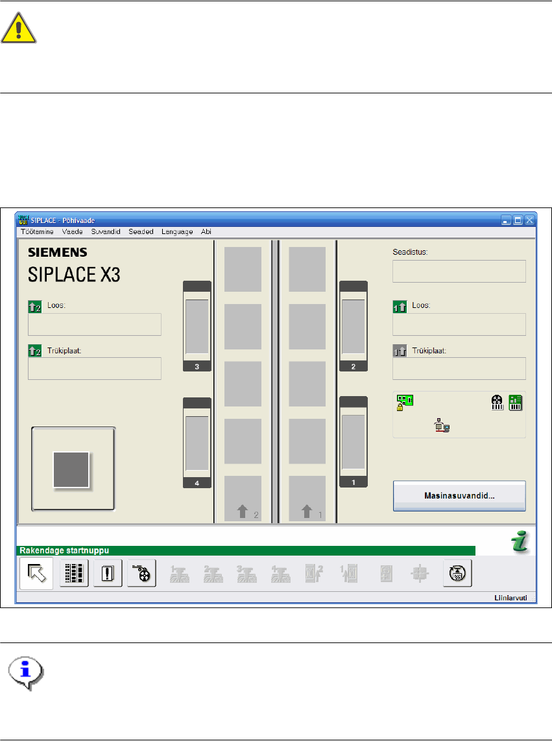Viewport: 552px width, 741px height.
Task: Click lane 1 Loos arrow icon
Action: pos(400,307)
